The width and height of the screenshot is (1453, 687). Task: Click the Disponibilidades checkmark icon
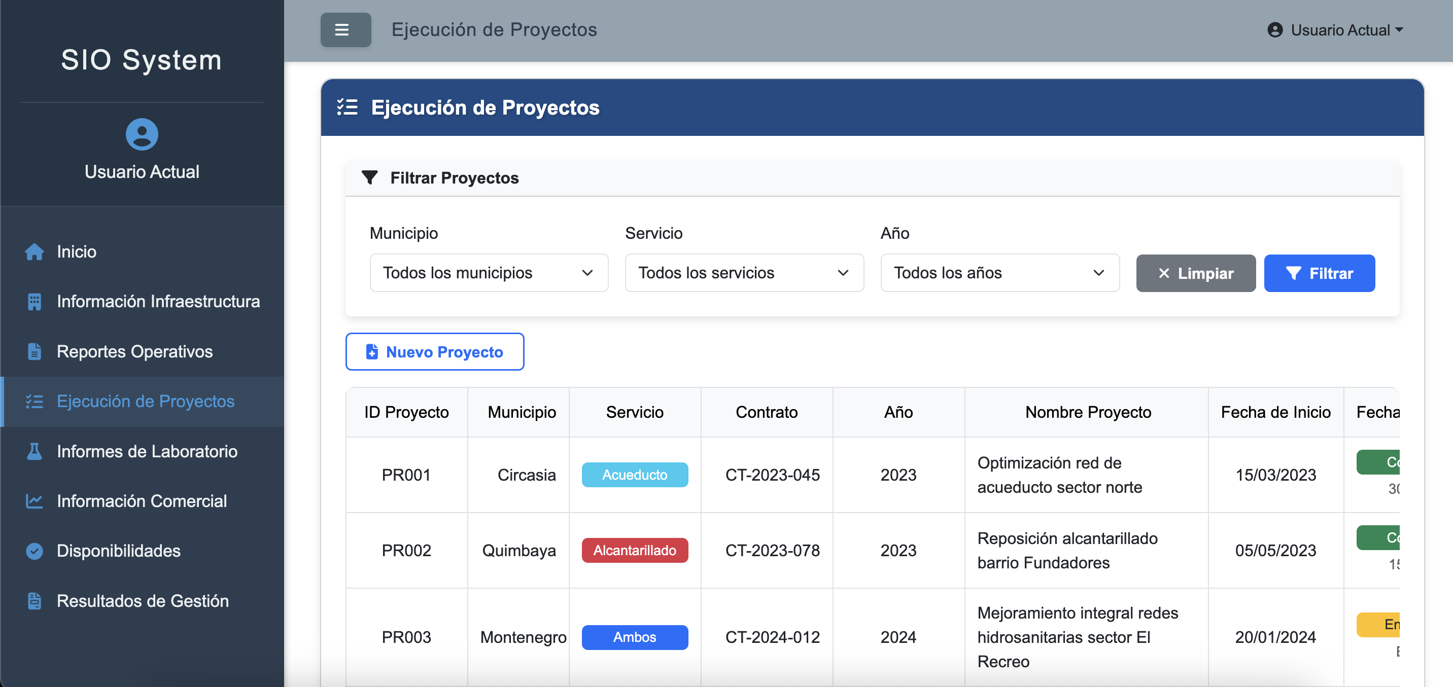coord(34,551)
